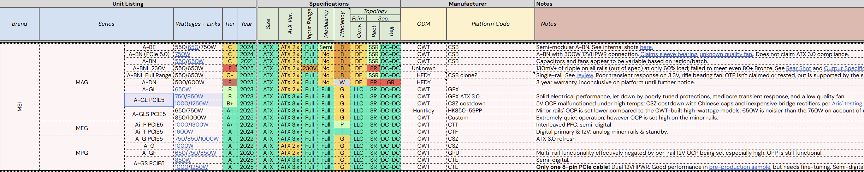Select the 'Platform Code' column header
This screenshot has width=864, height=172.
pyautogui.click(x=491, y=24)
